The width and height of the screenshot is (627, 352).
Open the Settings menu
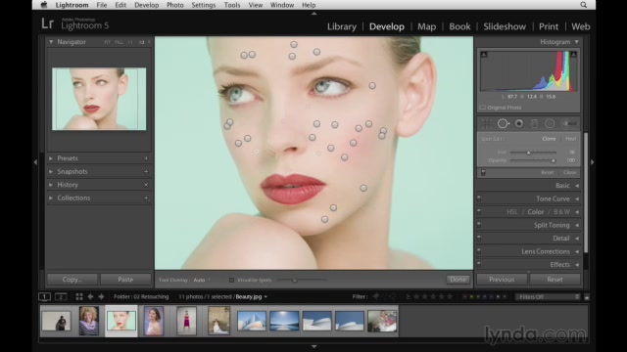pos(203,5)
